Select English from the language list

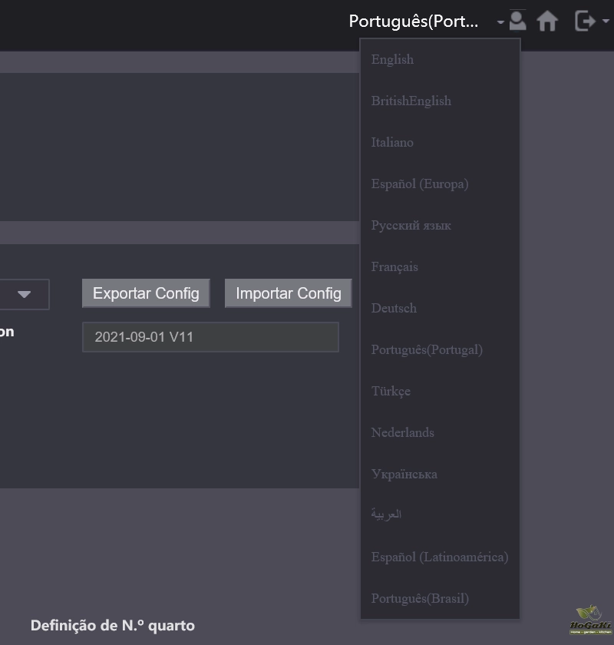coord(392,60)
